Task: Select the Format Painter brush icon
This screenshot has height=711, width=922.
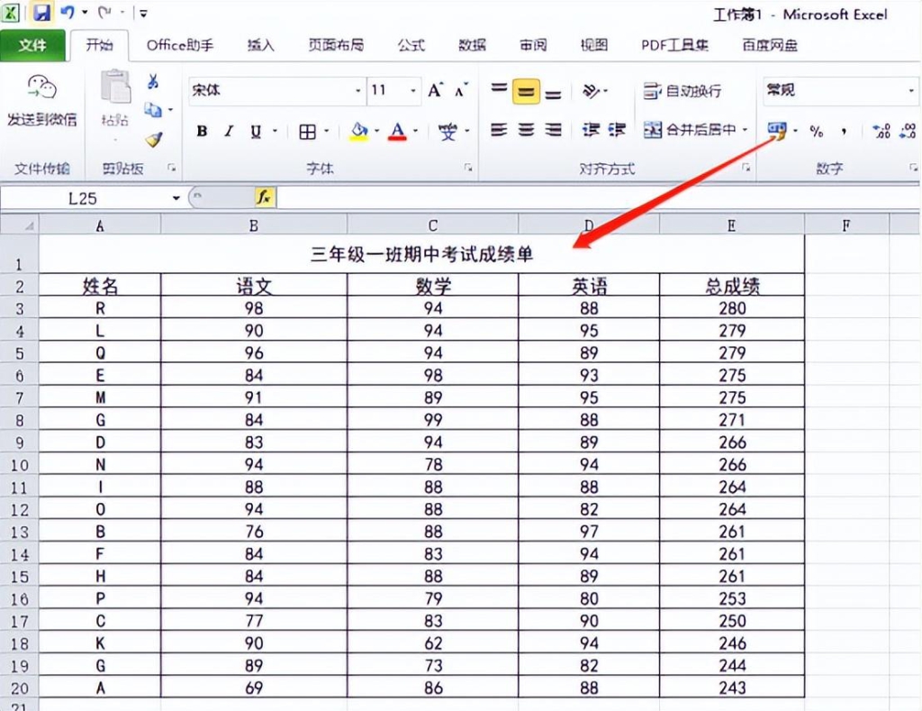Action: tap(154, 140)
